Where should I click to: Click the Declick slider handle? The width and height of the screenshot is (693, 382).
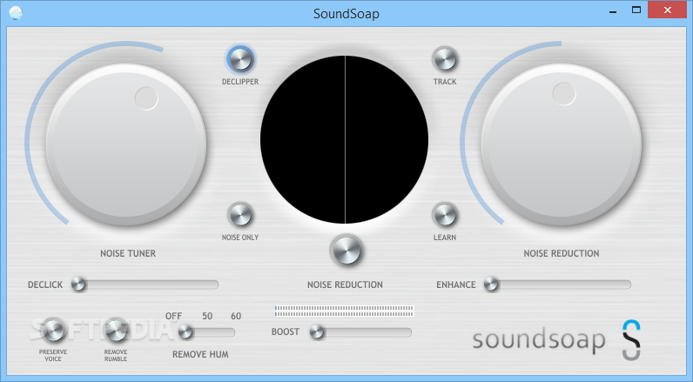tap(78, 284)
